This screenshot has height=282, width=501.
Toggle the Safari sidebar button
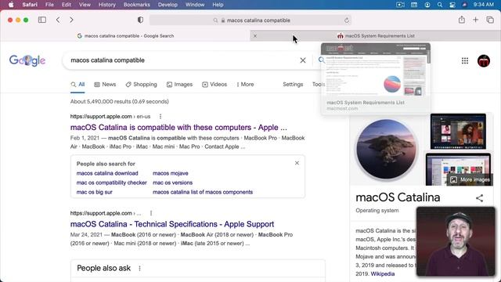point(41,20)
